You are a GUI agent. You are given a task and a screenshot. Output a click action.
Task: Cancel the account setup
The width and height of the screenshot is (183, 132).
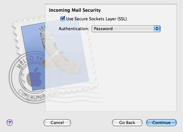(x=57, y=122)
